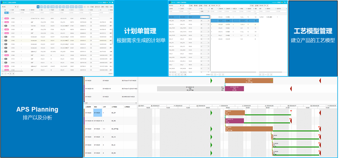Click brown E114520 bar in upper Gantt chart

click(249, 81)
